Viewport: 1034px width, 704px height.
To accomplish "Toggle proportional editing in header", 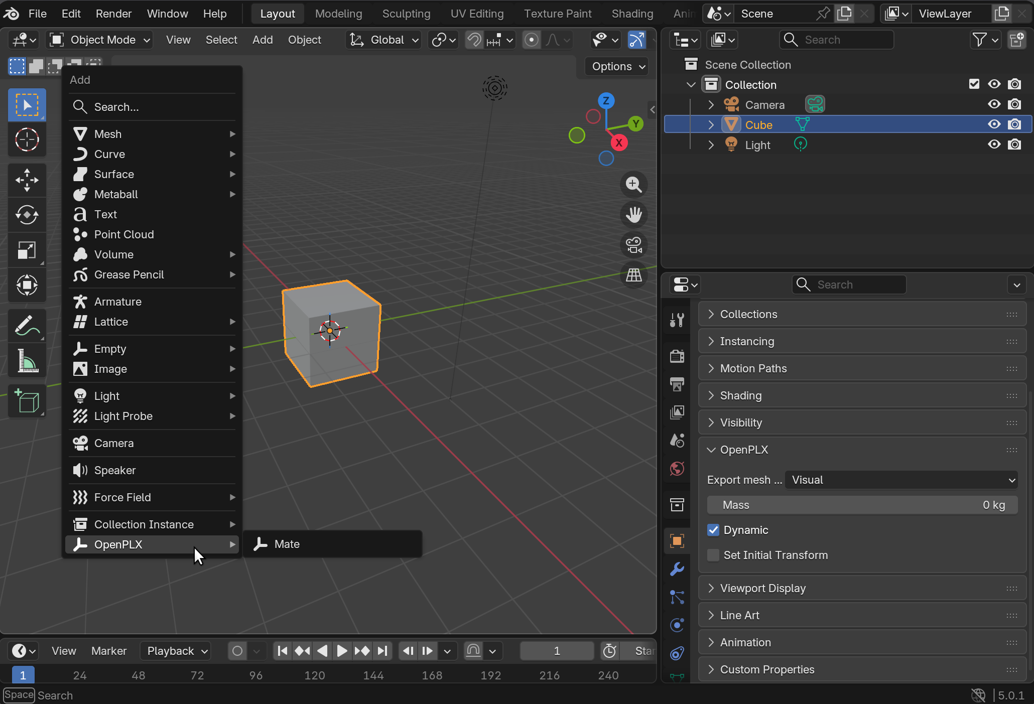I will pyautogui.click(x=531, y=40).
